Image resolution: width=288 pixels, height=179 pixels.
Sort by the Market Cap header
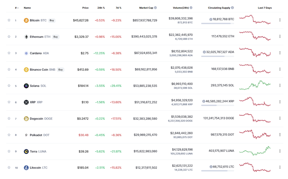click(x=146, y=8)
